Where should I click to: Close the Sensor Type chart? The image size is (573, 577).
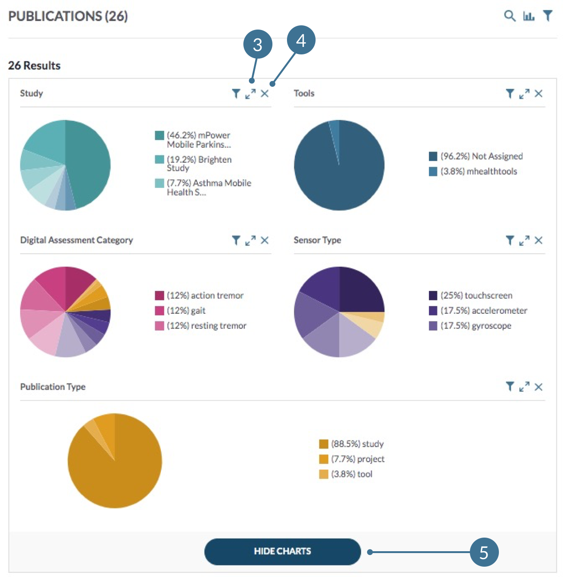539,241
